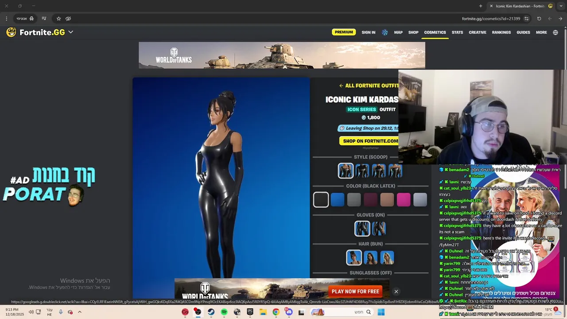
Task: Toggle gloves off option
Action: point(379,229)
